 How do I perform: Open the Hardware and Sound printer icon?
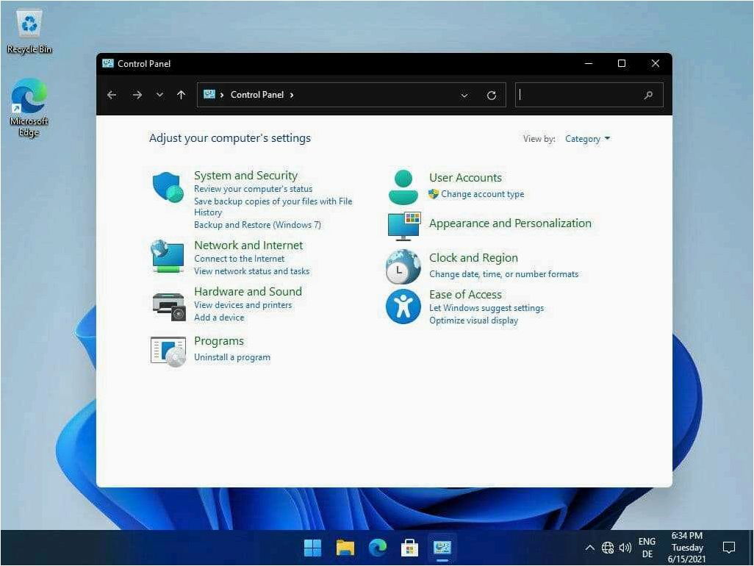[168, 305]
